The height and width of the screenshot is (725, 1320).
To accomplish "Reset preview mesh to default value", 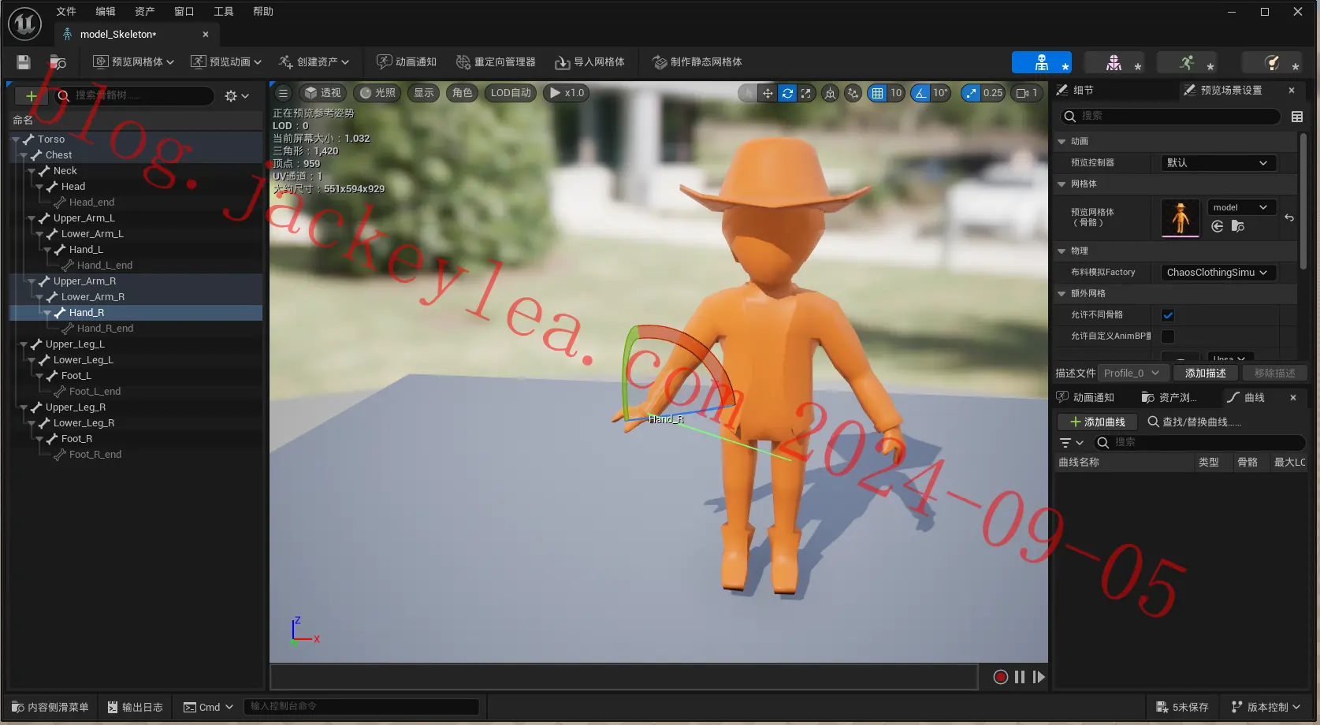I will tap(1289, 217).
